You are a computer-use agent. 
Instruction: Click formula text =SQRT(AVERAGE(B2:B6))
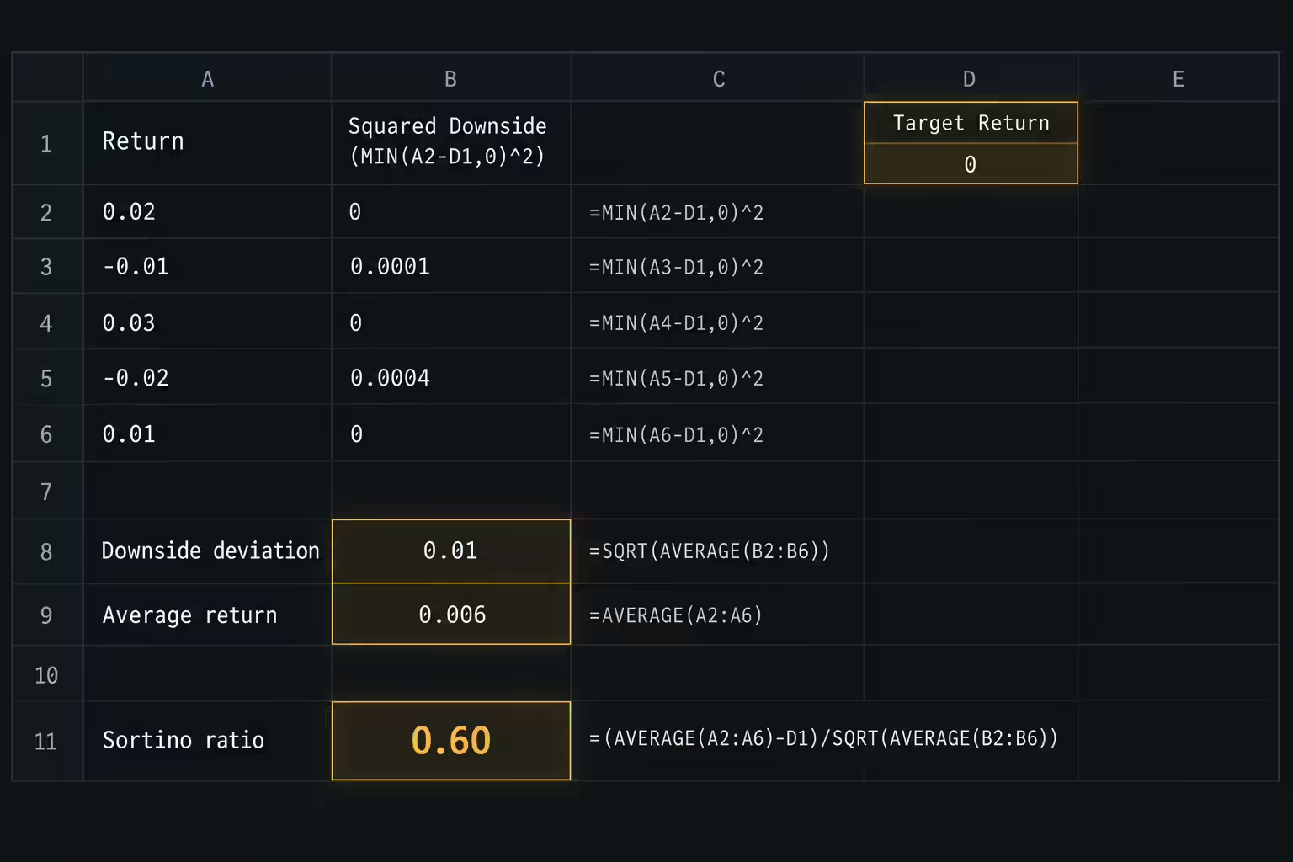coord(710,551)
